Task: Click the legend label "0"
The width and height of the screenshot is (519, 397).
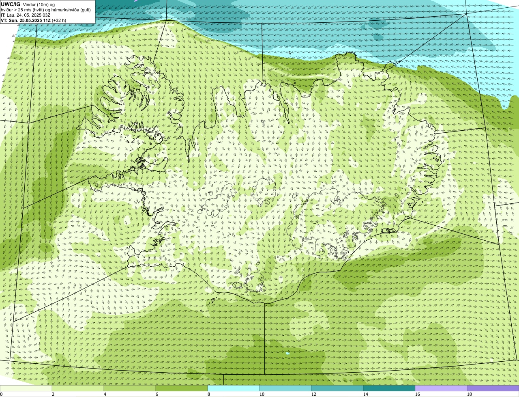Action: [x=1, y=394]
